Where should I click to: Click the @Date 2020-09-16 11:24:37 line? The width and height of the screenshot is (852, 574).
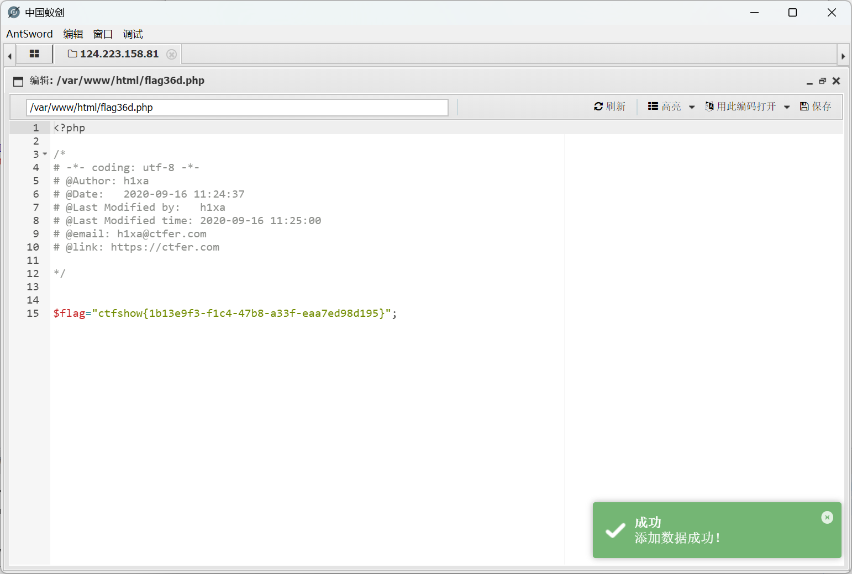pos(149,194)
